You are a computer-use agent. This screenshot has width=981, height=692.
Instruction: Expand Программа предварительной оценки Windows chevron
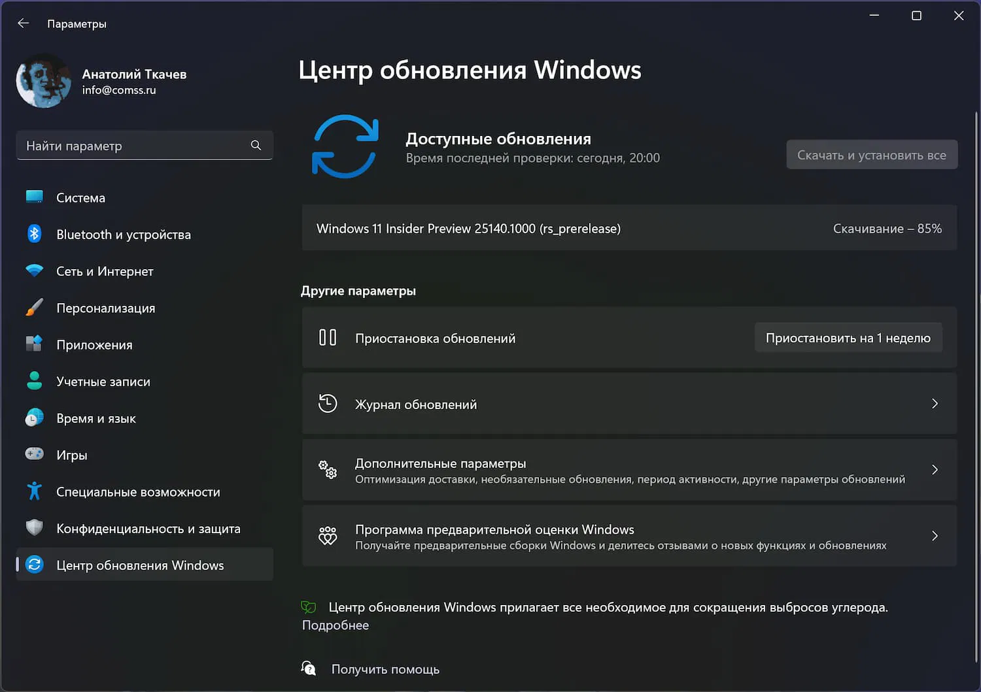click(935, 536)
